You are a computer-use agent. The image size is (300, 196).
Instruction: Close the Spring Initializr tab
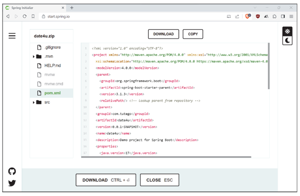[x=63, y=8]
